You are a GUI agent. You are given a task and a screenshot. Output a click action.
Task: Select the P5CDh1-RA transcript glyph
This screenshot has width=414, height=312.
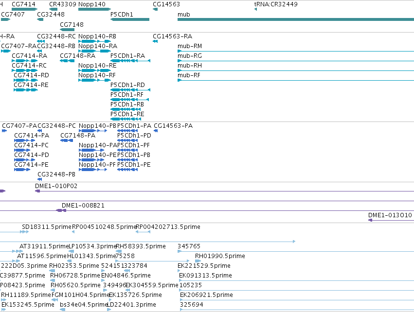pyautogui.click(x=130, y=61)
